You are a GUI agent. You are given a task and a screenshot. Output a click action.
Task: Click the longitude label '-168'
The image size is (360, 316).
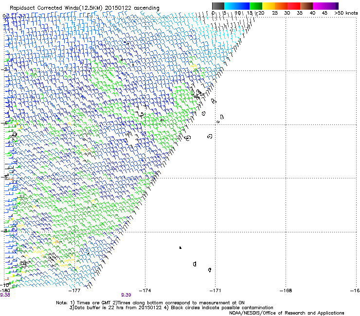286,291
